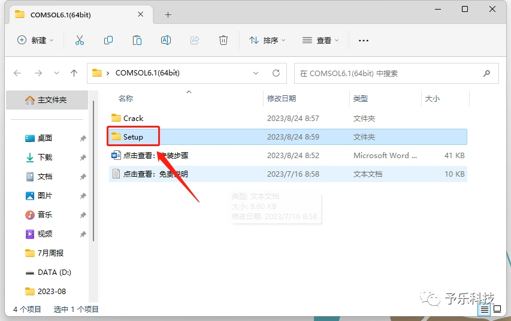This screenshot has height=321, width=511.
Task: Click the 41 KB size cell
Action: tap(454, 156)
